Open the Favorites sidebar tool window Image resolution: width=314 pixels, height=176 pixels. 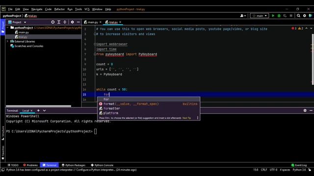3,153
